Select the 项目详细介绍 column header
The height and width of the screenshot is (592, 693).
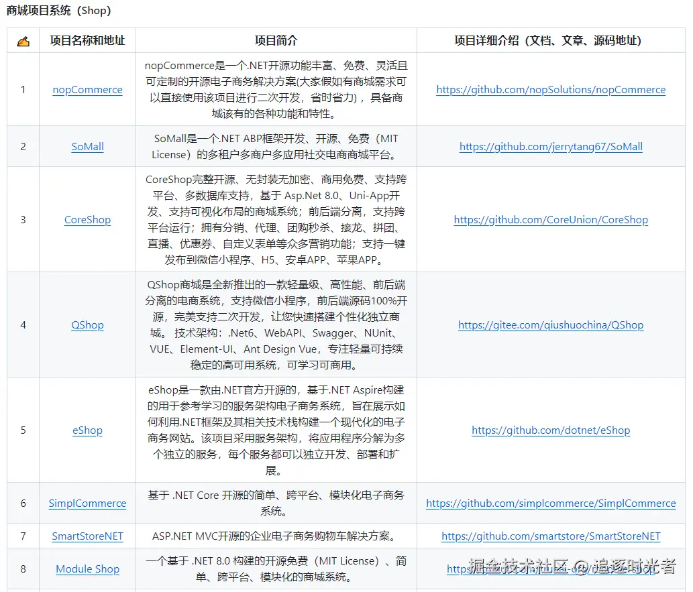point(551,41)
